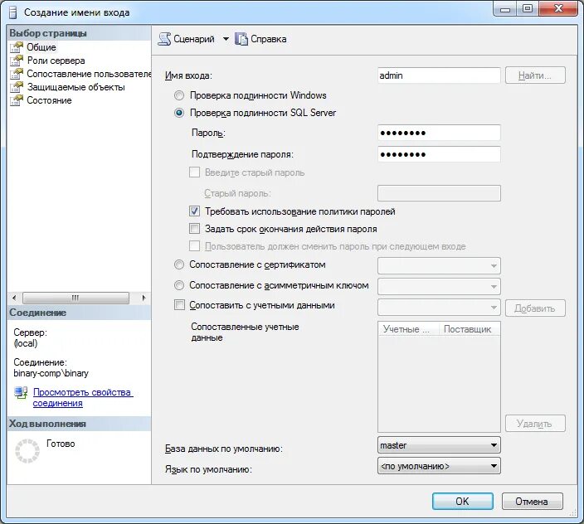
Task: Click the progress spinner icon near Готово
Action: pyautogui.click(x=27, y=451)
